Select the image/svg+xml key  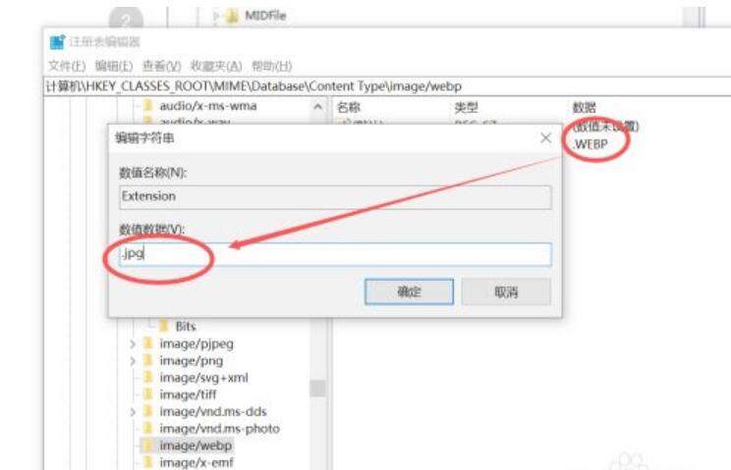[x=203, y=378]
